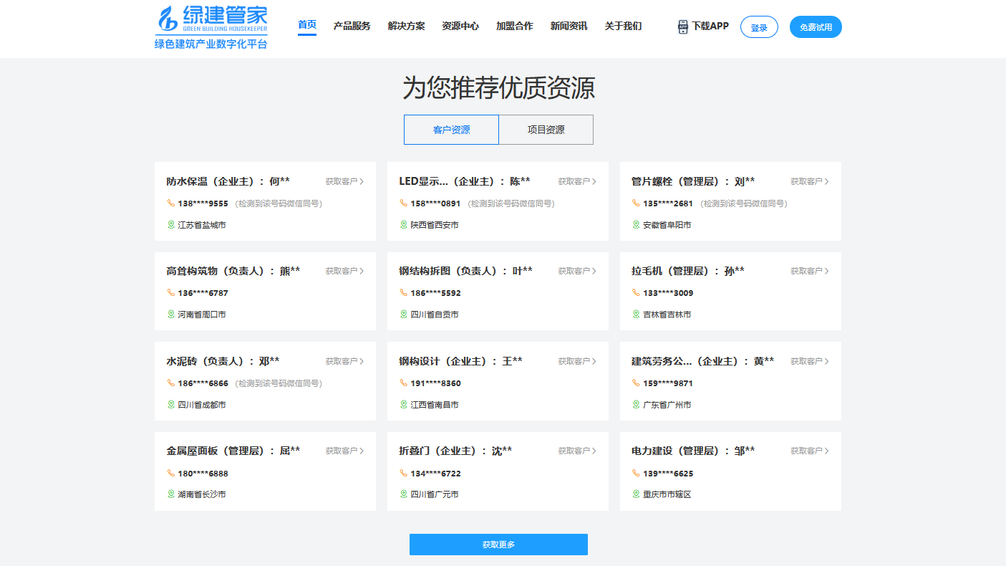Click location pin icon for 湖南省长沙市

point(171,494)
